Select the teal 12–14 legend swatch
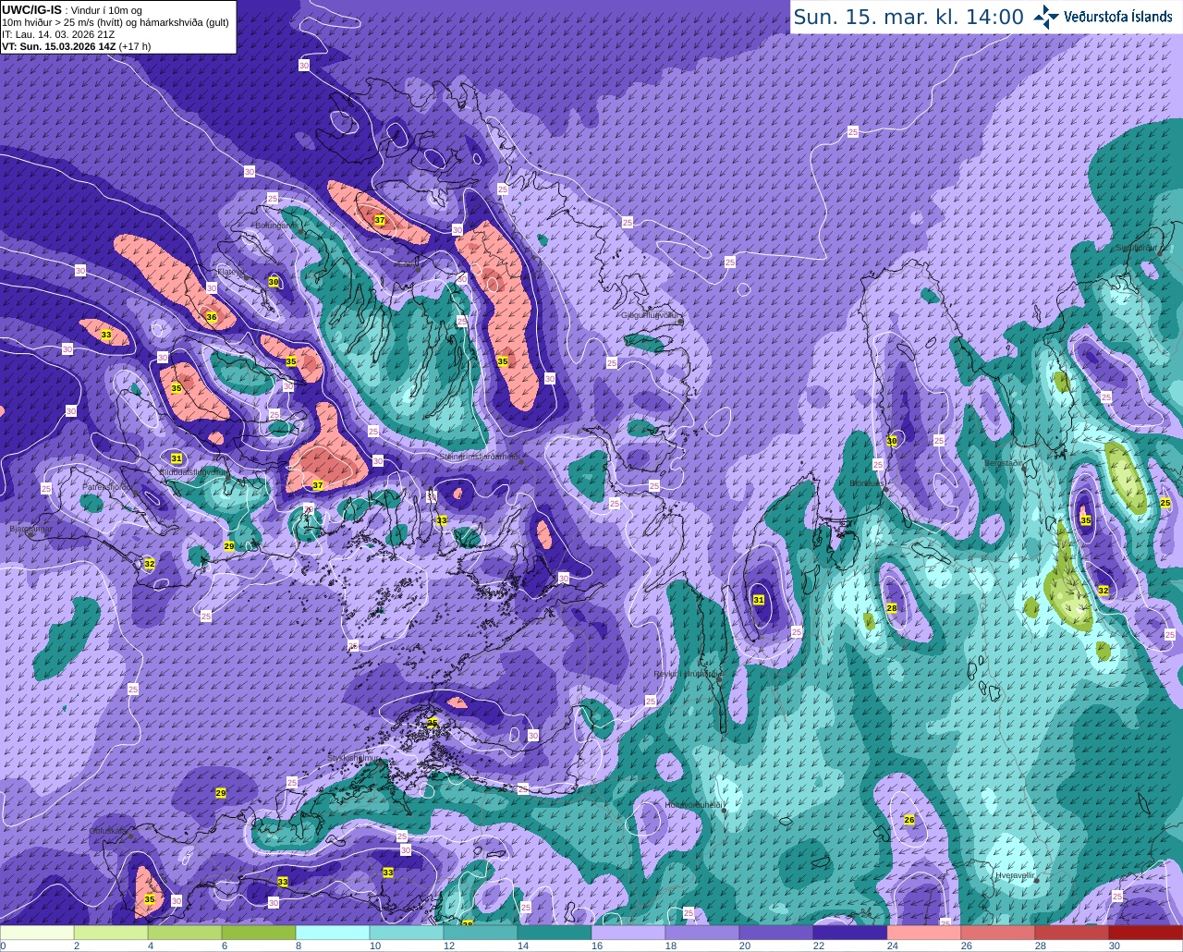Viewport: 1183px width, 952px height. 481,933
